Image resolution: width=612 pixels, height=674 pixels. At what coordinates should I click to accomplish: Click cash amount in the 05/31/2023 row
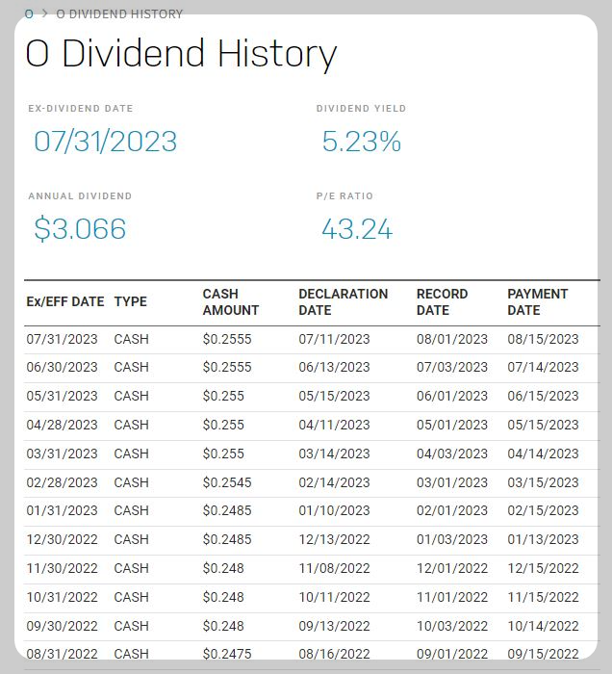(223, 396)
